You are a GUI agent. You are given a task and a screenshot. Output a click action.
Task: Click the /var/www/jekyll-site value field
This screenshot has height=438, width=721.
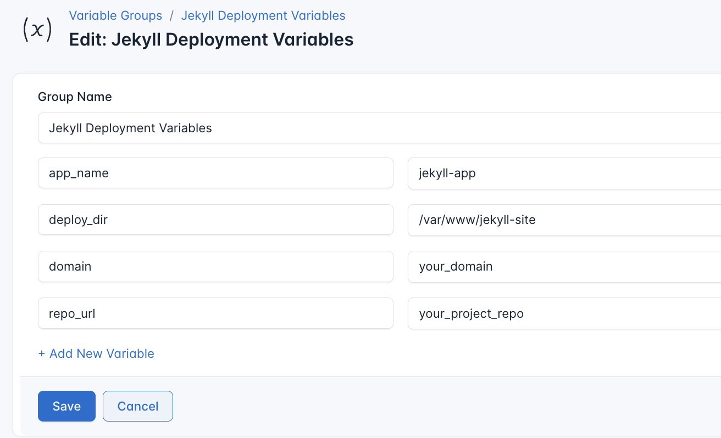click(550, 220)
